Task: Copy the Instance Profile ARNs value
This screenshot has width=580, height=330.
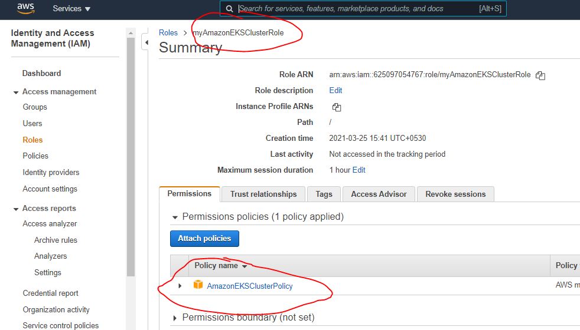Action: (337, 107)
